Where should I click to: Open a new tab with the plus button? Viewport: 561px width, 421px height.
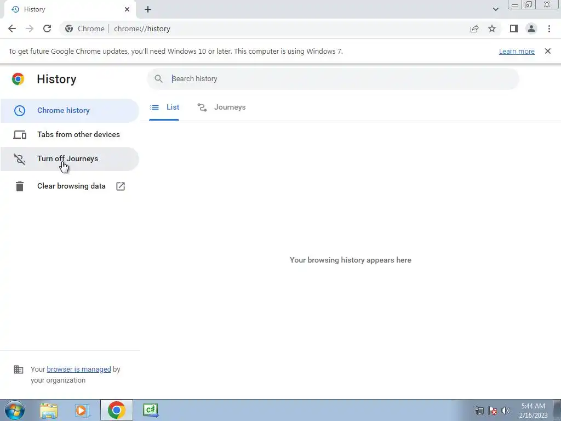click(x=148, y=9)
